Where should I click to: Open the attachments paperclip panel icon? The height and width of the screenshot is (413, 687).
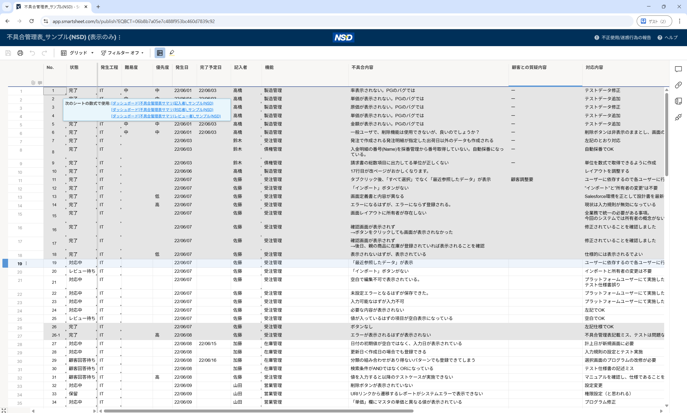[678, 85]
